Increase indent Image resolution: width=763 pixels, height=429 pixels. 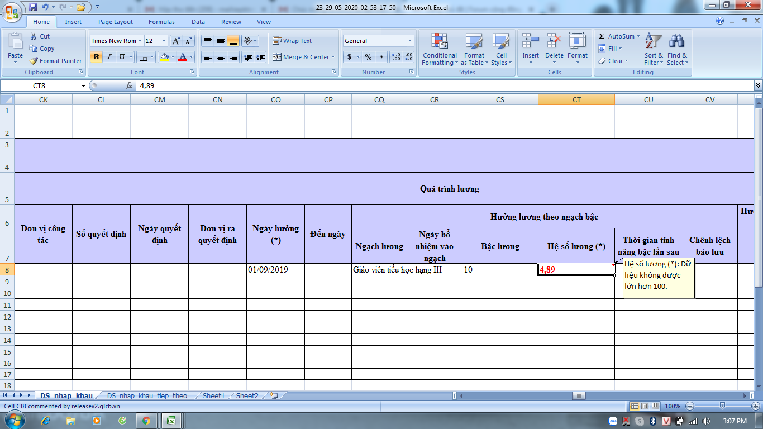(261, 57)
